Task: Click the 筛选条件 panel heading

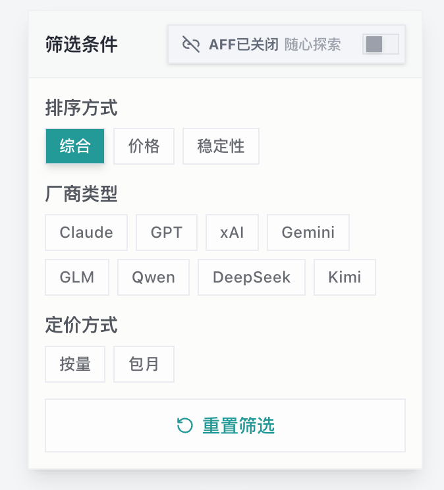Action: [x=81, y=44]
